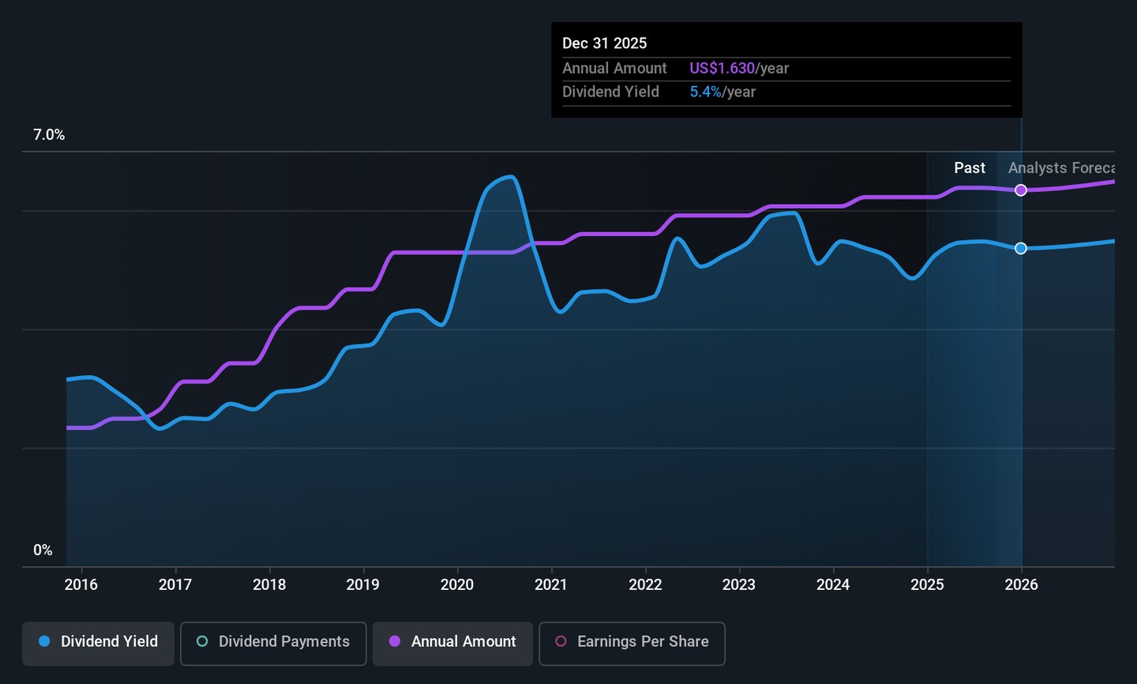
Task: Click the Past region label
Action: pos(970,168)
